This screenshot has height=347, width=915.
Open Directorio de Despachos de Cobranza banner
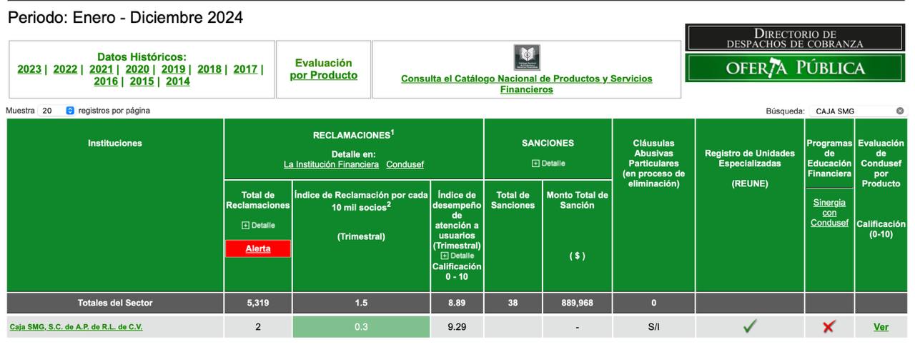pyautogui.click(x=795, y=39)
